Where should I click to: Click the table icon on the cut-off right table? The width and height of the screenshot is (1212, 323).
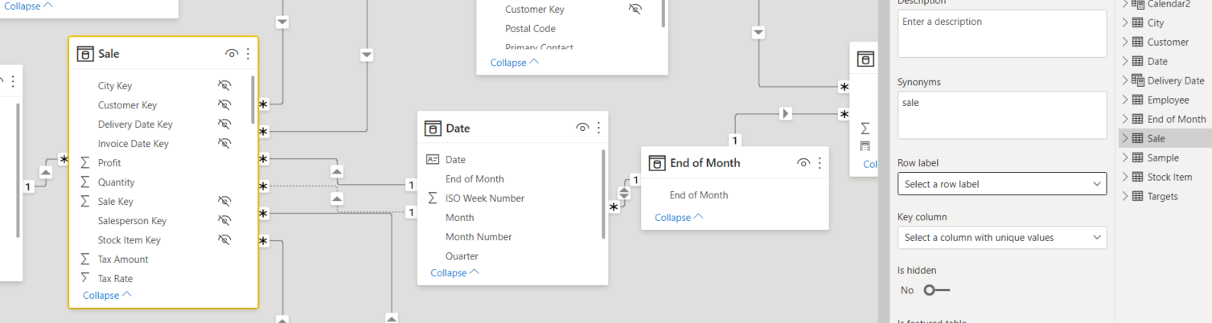click(865, 59)
